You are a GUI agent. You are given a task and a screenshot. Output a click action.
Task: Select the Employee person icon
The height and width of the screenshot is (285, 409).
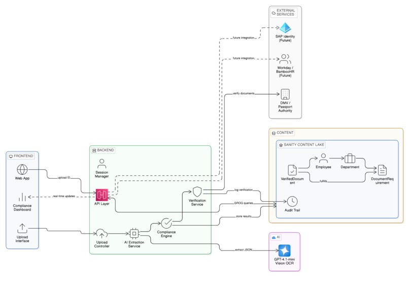[323, 159]
